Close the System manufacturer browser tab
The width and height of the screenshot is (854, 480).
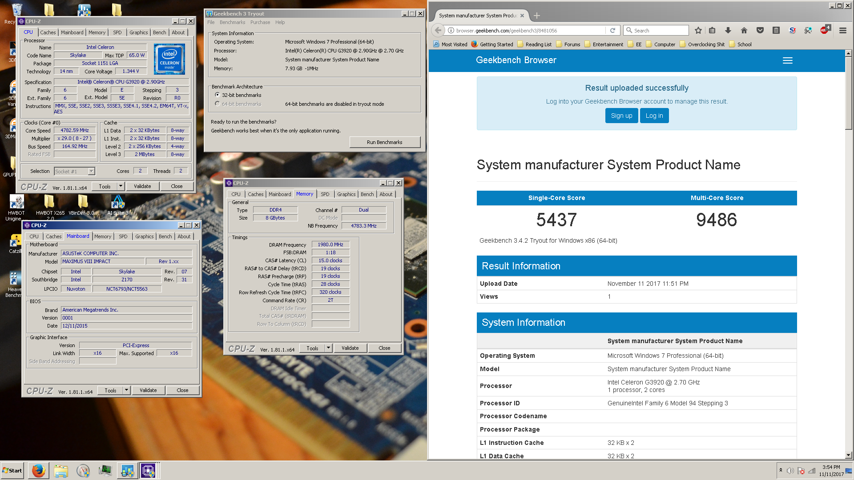tap(522, 16)
